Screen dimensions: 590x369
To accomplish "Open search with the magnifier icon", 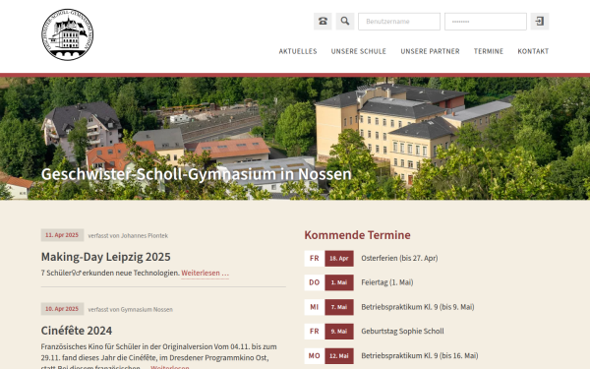I will pos(345,21).
